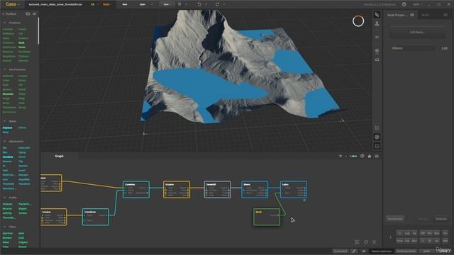454x255 pixels.
Task: Toggle the small icon beneath Lakes node
Action: coord(304,200)
